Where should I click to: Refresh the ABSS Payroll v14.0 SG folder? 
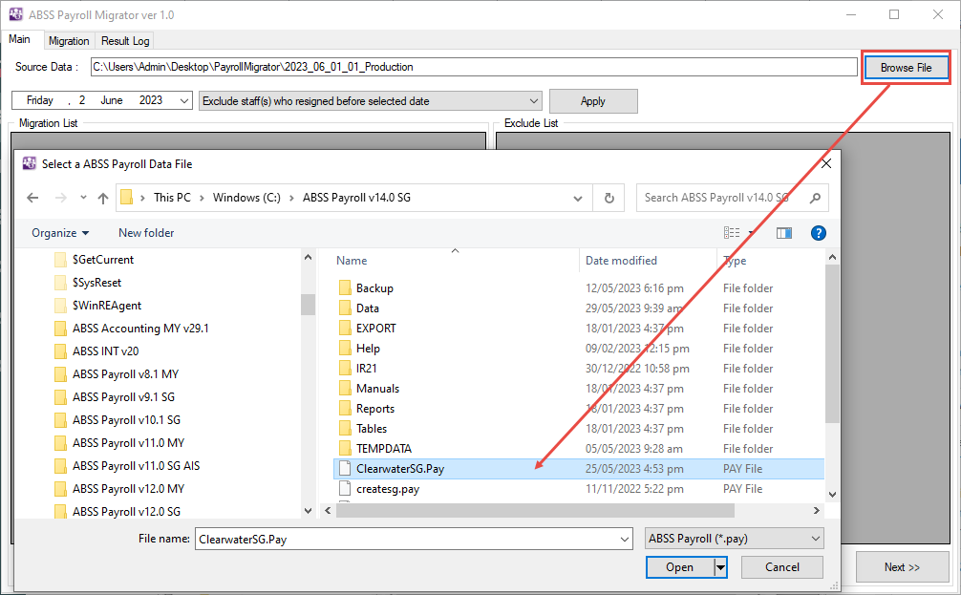(x=609, y=198)
